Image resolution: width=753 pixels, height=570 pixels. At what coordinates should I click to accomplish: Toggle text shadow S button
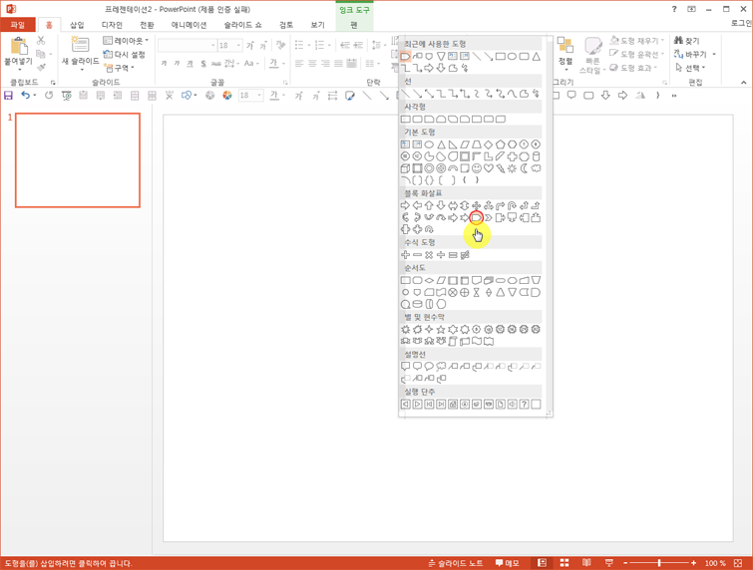203,64
